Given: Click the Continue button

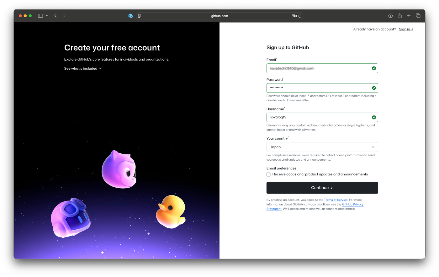Looking at the screenshot, I should (x=322, y=188).
